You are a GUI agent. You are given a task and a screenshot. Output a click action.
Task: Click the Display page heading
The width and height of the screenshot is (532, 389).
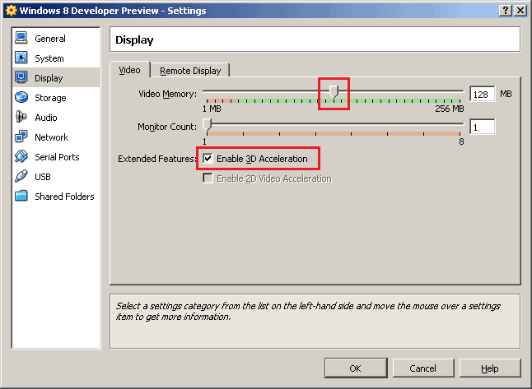tap(134, 40)
